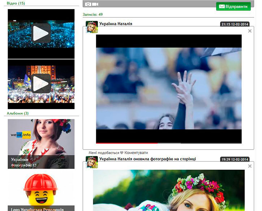Click Наталія's avatar on the 19:39 post
262x211 pixels.
(x=92, y=162)
